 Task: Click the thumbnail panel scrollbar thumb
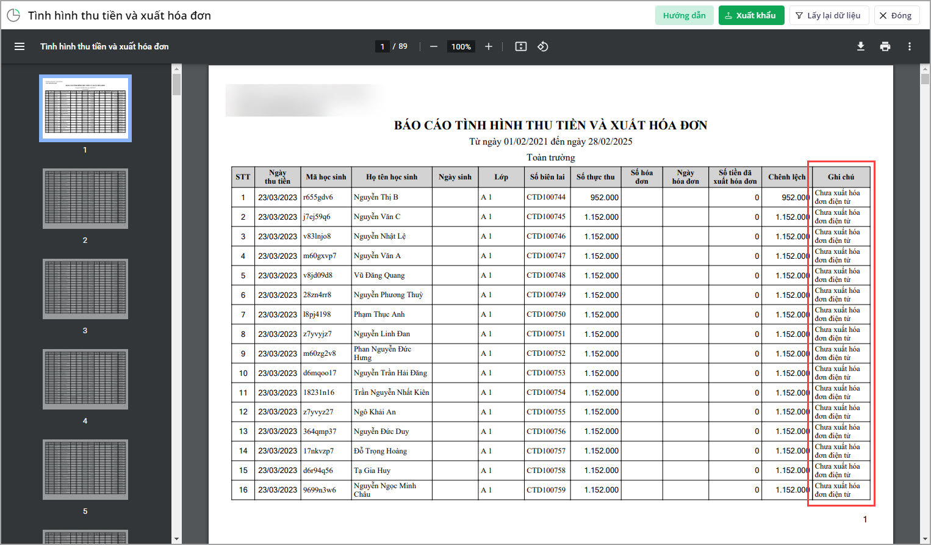pos(177,85)
